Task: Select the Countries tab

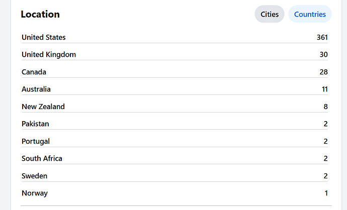Action: (x=310, y=14)
